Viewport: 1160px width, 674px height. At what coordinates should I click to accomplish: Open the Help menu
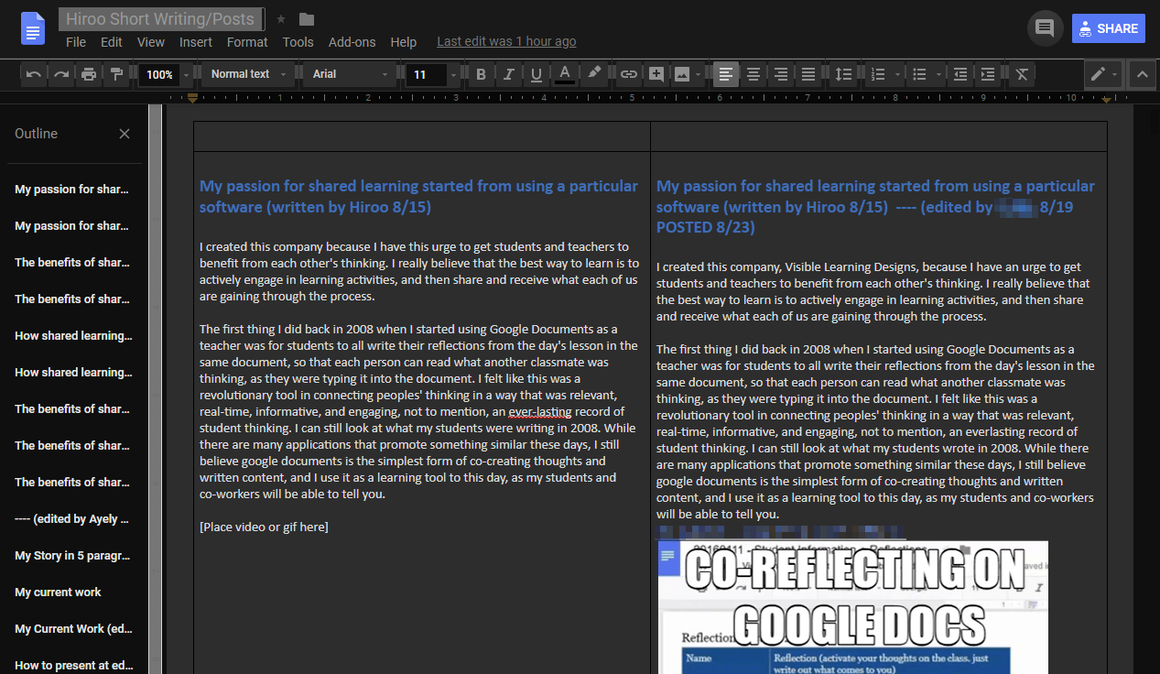point(403,42)
